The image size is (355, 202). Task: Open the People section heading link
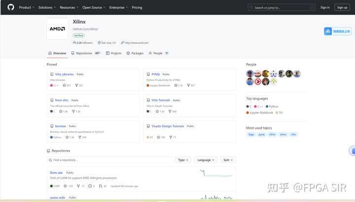pyautogui.click(x=251, y=64)
